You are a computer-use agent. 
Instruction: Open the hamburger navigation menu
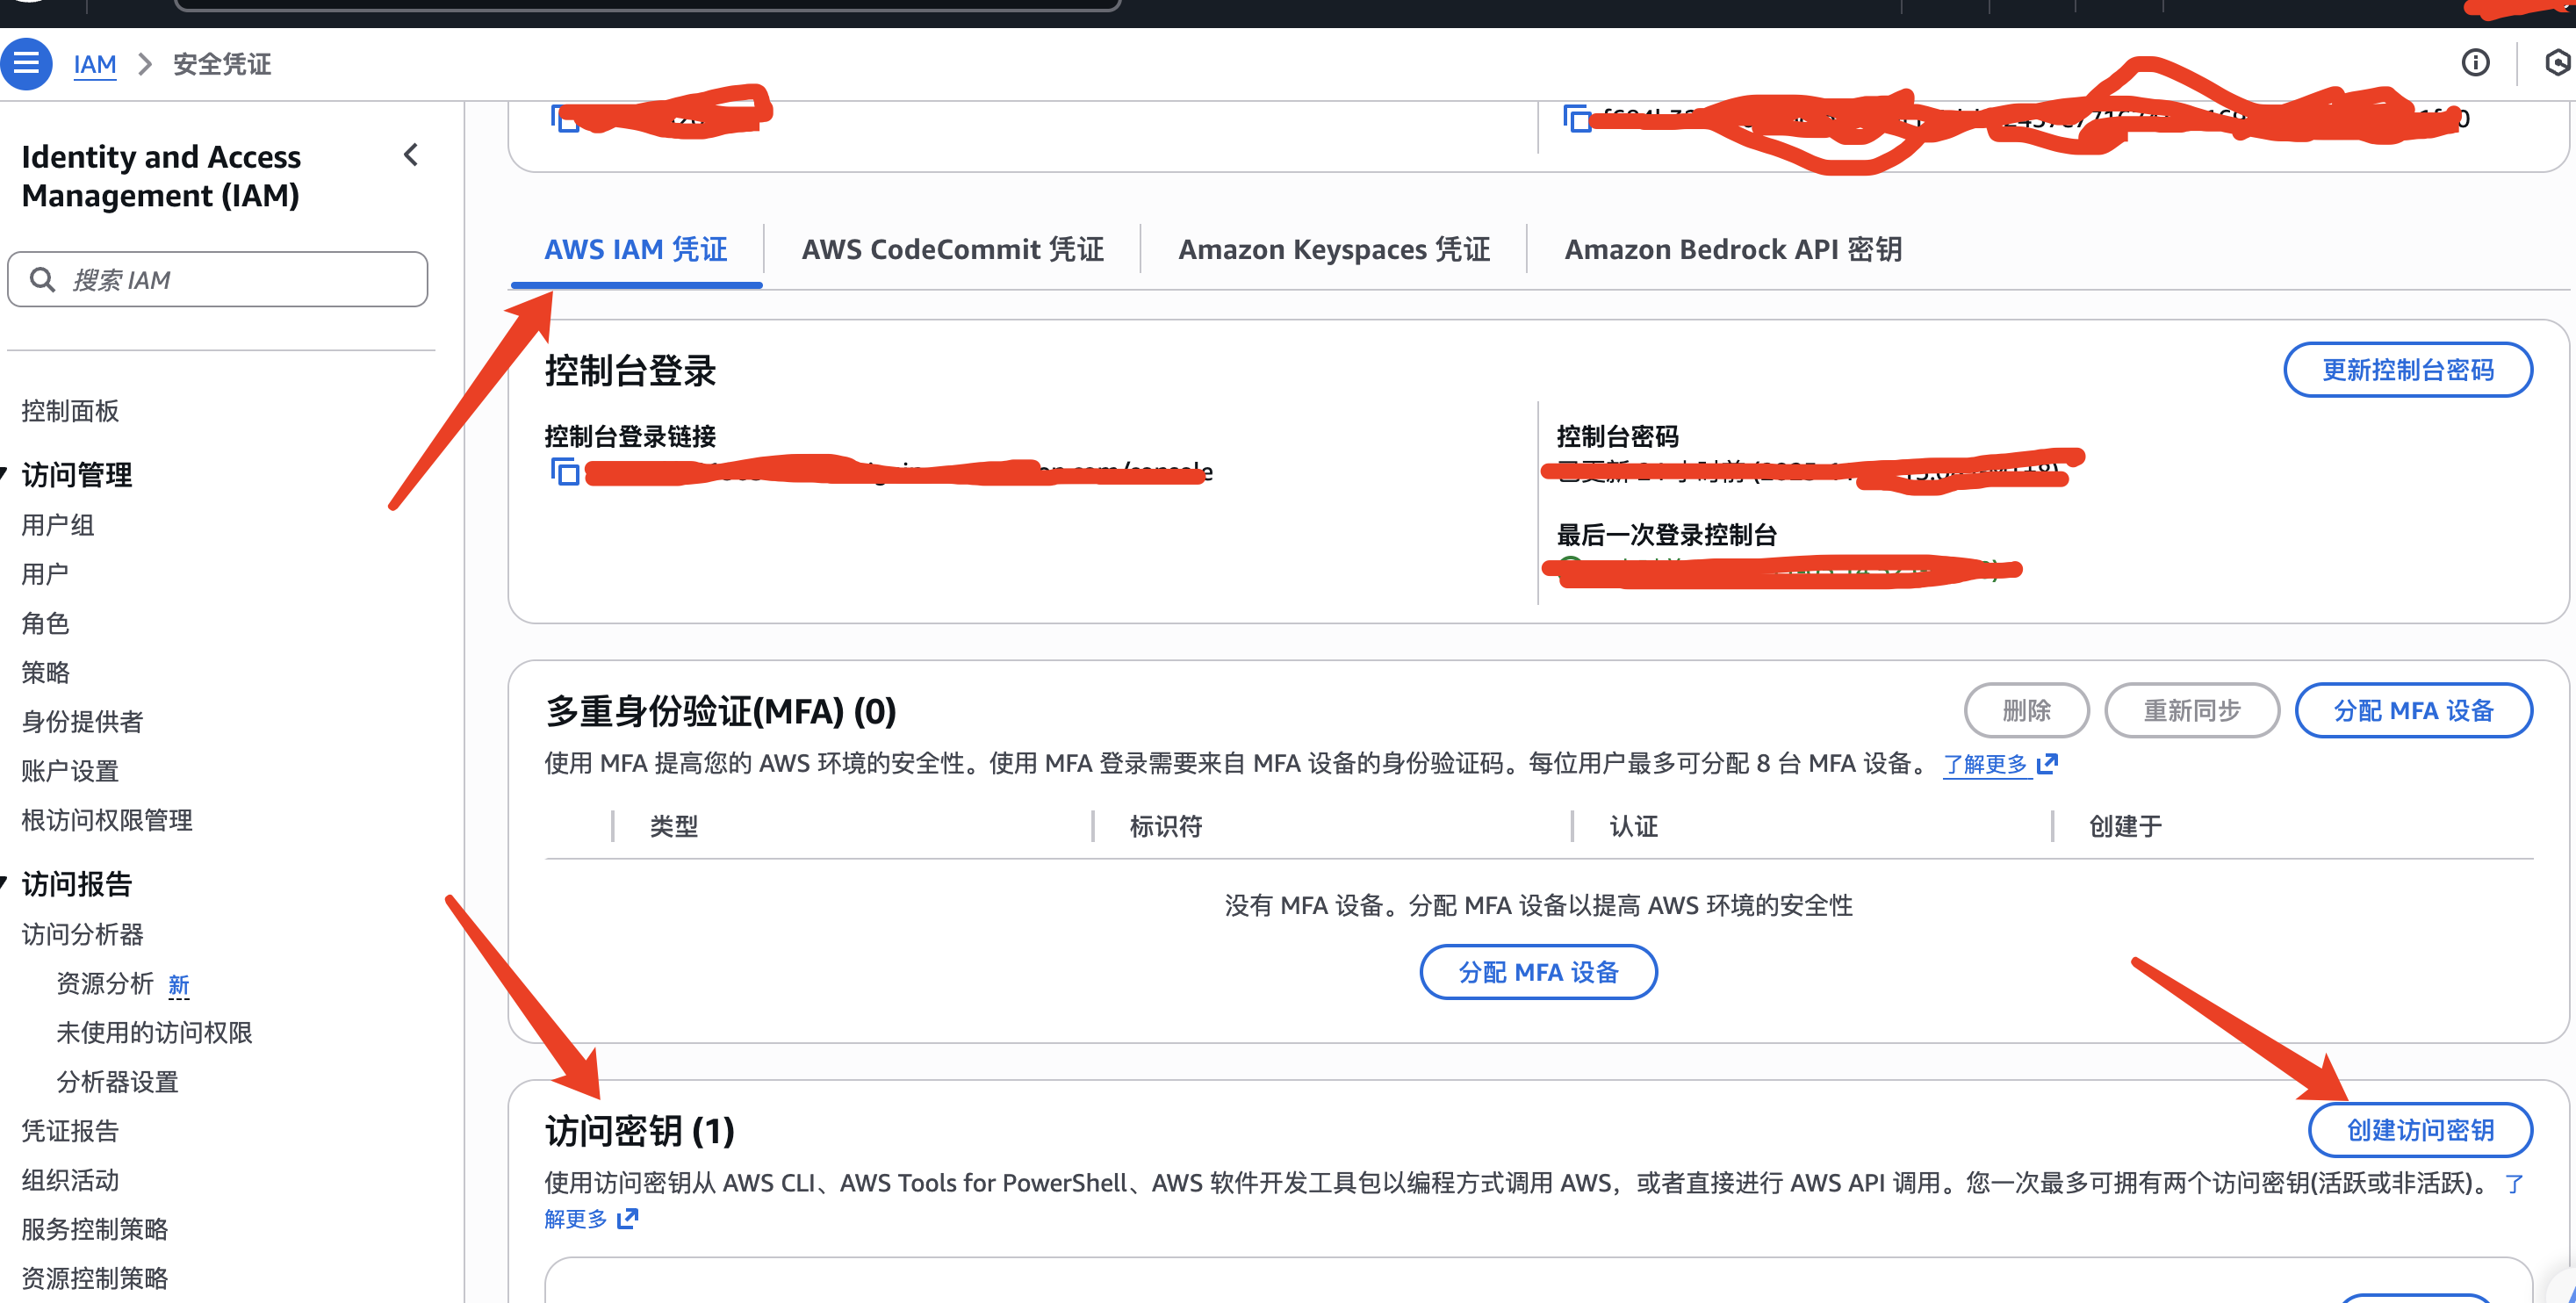(26, 64)
